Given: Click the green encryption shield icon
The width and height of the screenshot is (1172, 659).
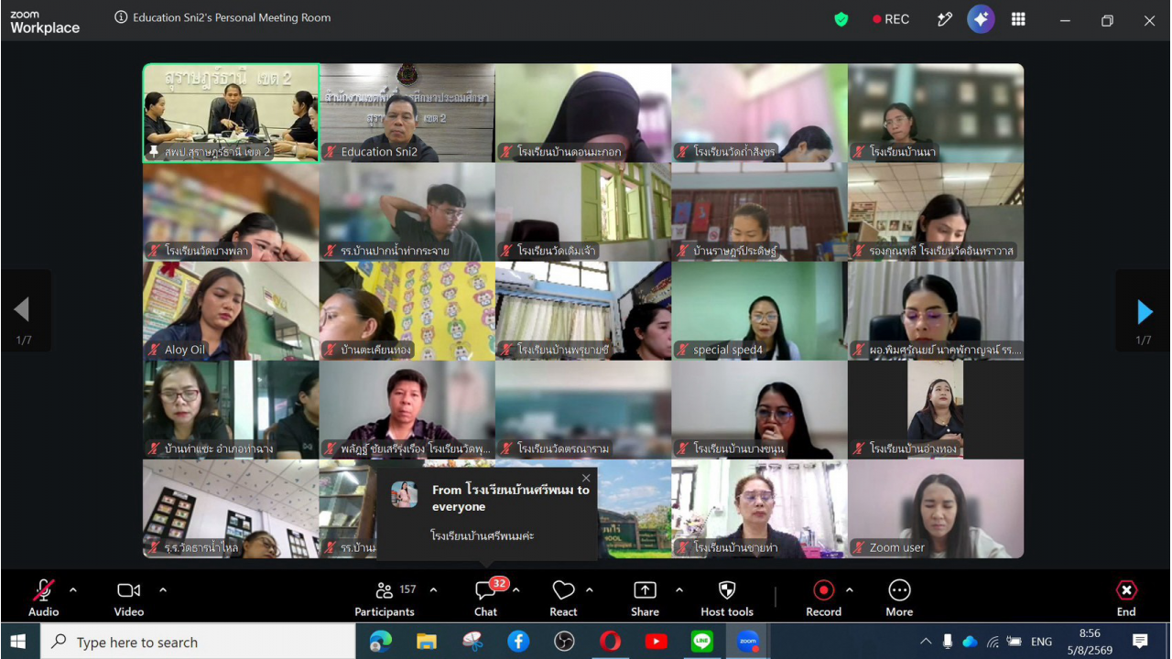Looking at the screenshot, I should coord(841,19).
